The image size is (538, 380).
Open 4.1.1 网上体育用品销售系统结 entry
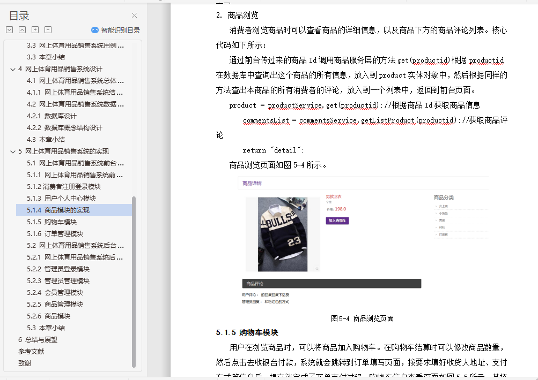75,93
